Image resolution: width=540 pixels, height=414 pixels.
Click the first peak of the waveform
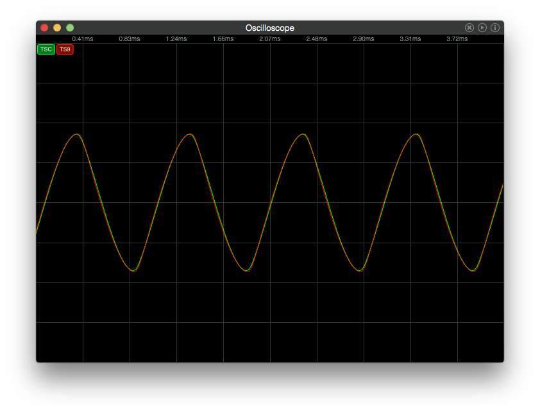[x=77, y=134]
